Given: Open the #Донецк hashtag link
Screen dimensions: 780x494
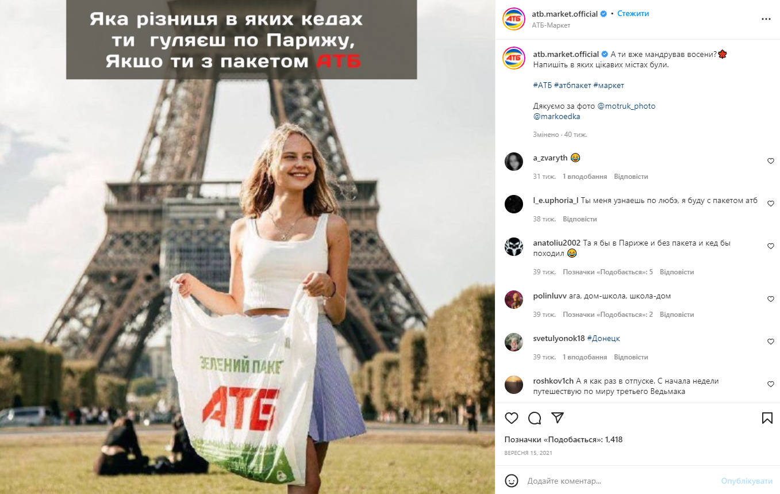Looking at the screenshot, I should pyautogui.click(x=604, y=338).
